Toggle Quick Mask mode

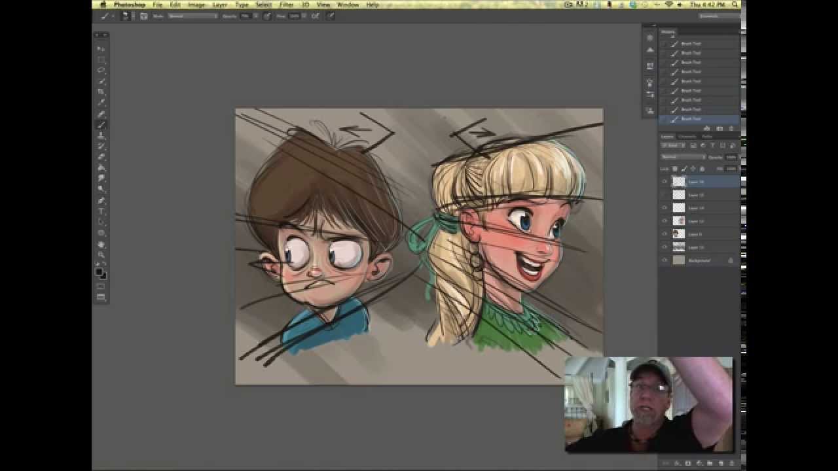click(x=101, y=286)
